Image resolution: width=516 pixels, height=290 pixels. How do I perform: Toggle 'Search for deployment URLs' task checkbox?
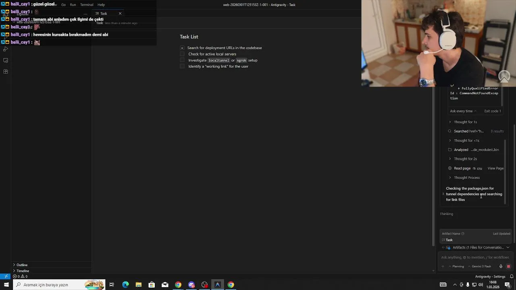(182, 48)
